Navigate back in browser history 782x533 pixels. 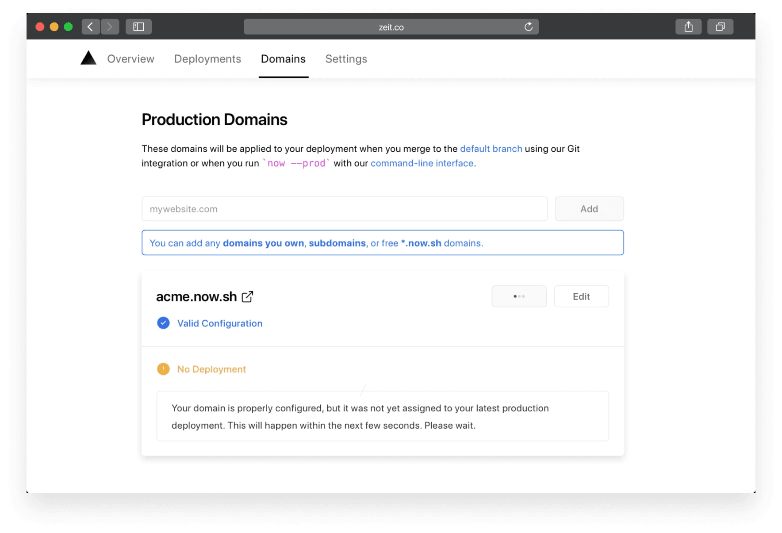91,27
